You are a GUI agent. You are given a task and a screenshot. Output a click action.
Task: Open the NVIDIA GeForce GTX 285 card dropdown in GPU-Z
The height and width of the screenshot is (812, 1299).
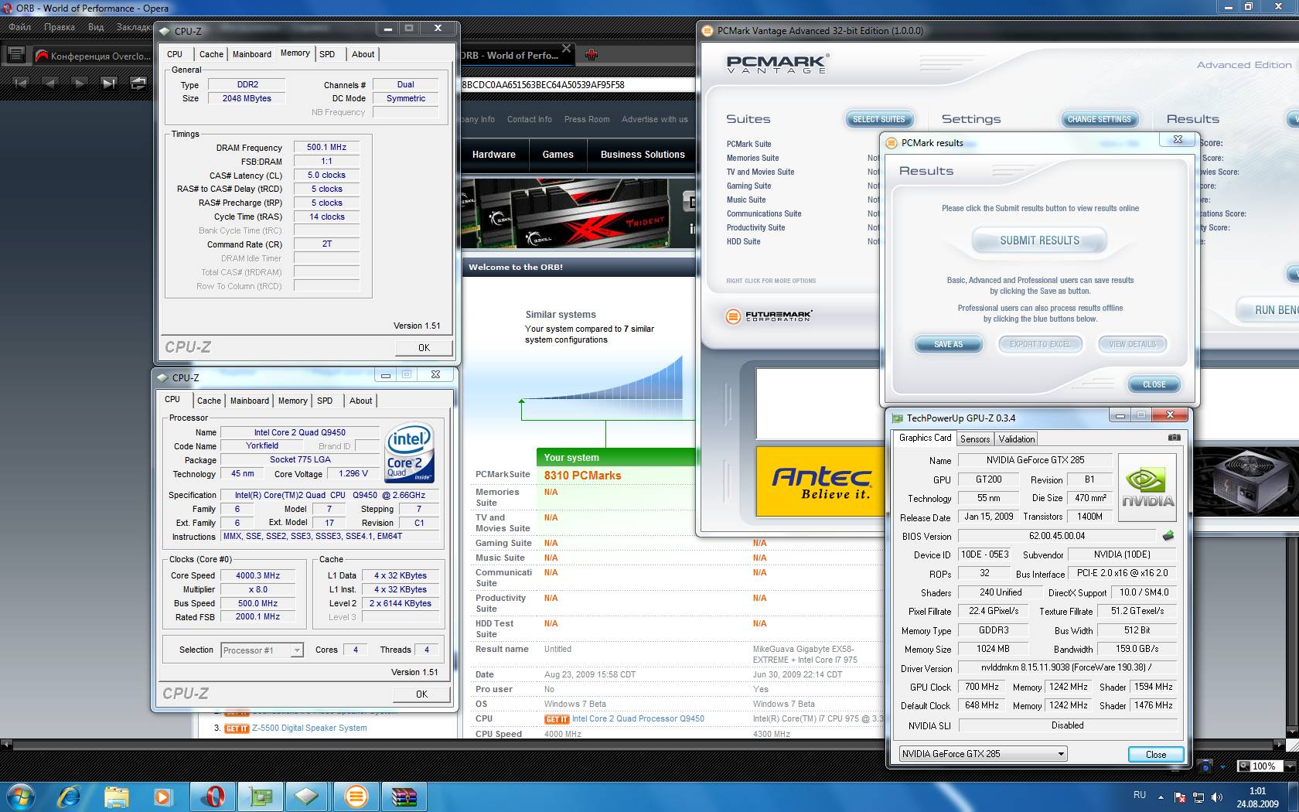pos(1061,754)
